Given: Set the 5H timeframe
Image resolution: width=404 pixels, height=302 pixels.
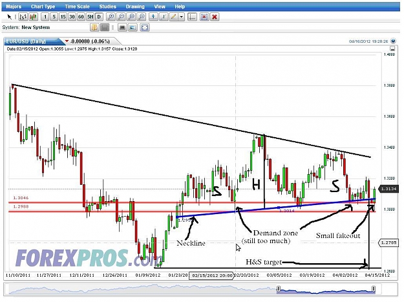Looking at the screenshot, I should point(90,17).
